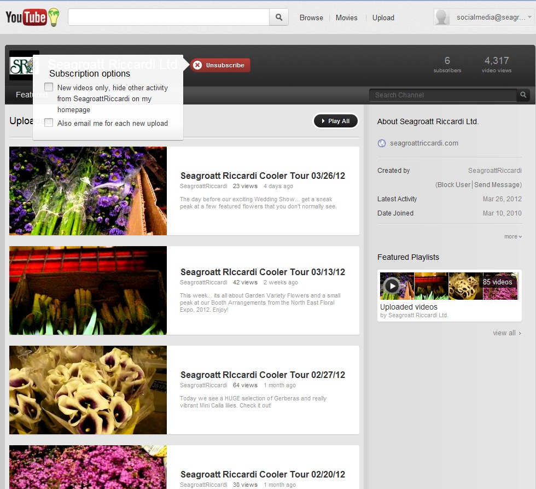Click '23 views' under 03/26/12 video
Screen dimensions: 536x489
[245, 186]
